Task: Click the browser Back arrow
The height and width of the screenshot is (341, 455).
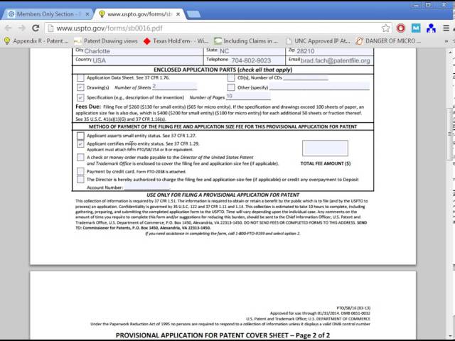Action: (x=8, y=28)
